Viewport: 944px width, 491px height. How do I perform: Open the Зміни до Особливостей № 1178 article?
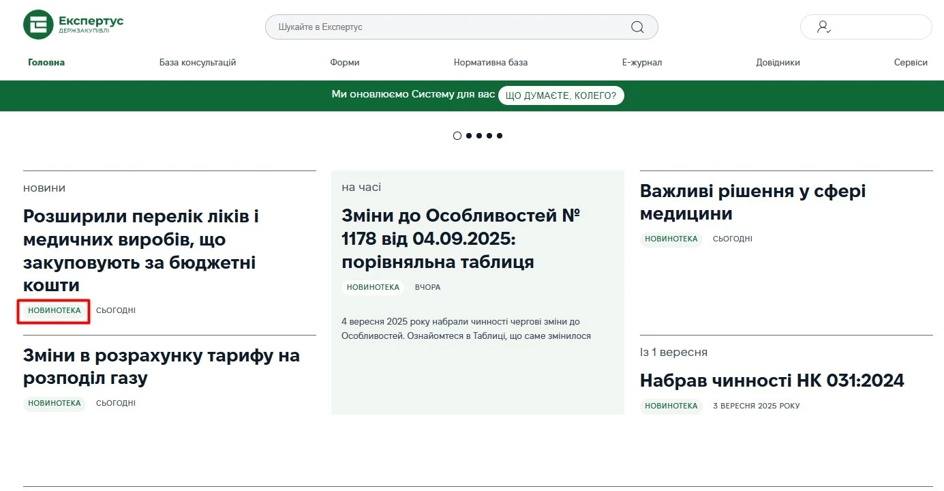pos(461,239)
